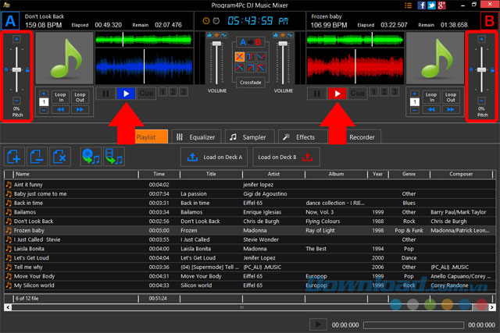This screenshot has height=333, width=500.
Task: Click the Cue button on Deck B
Action: point(358,94)
